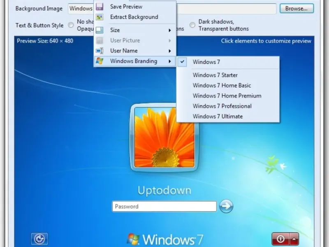Choose Extract Background from the menu

135,17
